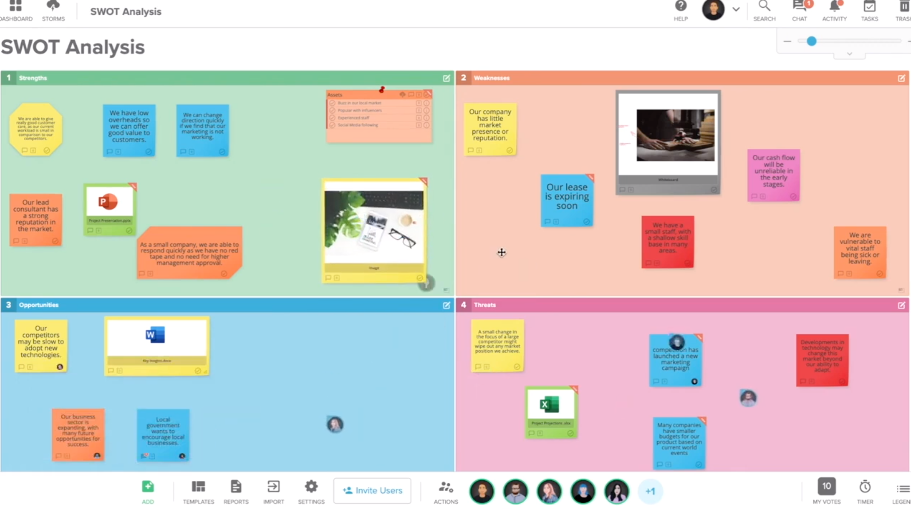Viewport: 911px width, 509px height.
Task: Open SETTINGS panel
Action: tap(310, 491)
